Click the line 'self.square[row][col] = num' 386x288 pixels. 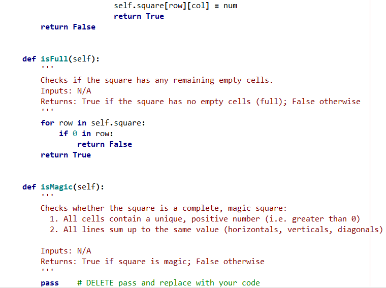pyautogui.click(x=176, y=6)
